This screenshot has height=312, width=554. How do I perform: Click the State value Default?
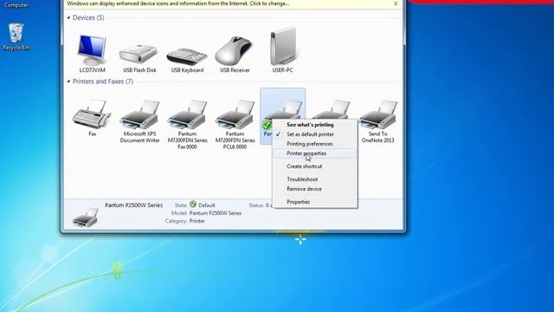coord(207,205)
